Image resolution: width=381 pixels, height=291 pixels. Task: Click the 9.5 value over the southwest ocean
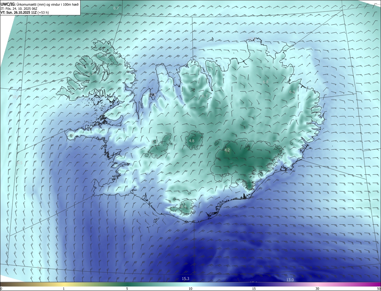[20, 163]
